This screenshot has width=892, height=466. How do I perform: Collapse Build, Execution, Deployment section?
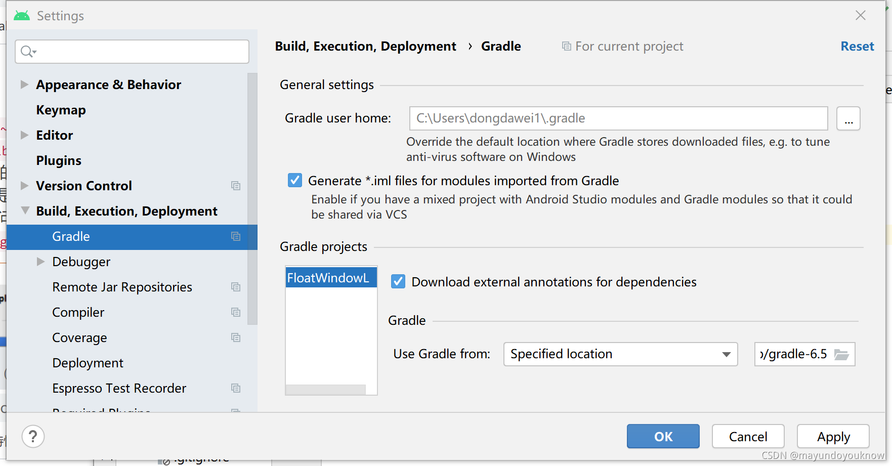(25, 211)
